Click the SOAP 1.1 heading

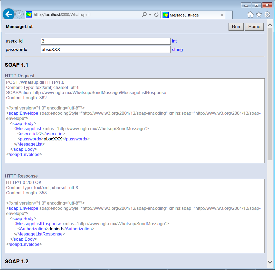[x=16, y=65]
